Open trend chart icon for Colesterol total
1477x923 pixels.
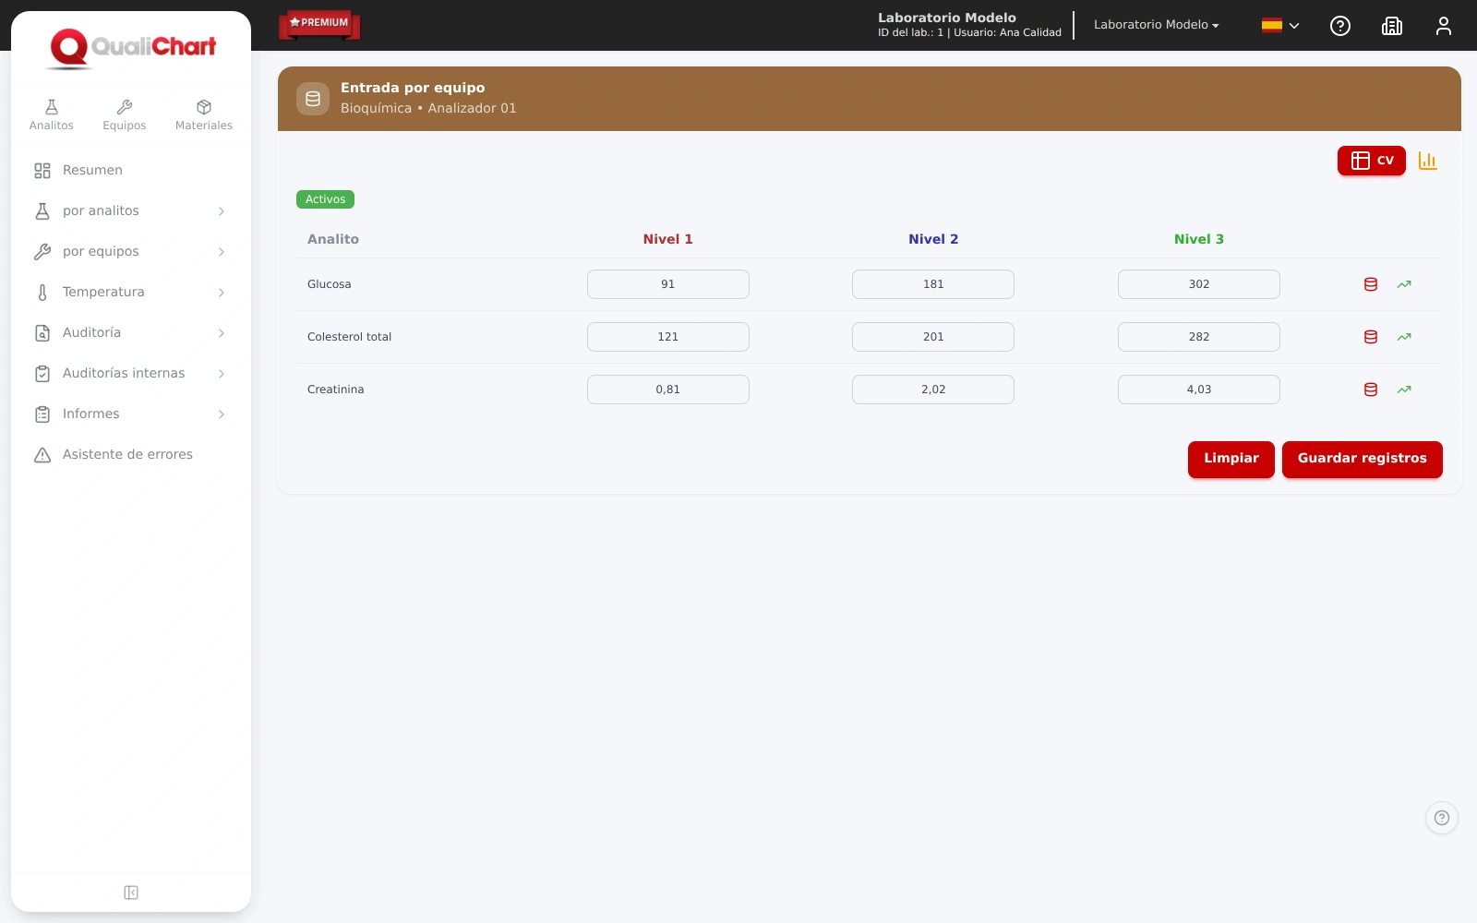(x=1404, y=337)
